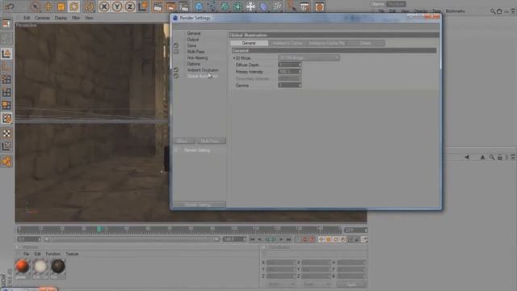The image size is (517, 291).
Task: Click the orange icon at toolbar's right end
Action: point(319,6)
